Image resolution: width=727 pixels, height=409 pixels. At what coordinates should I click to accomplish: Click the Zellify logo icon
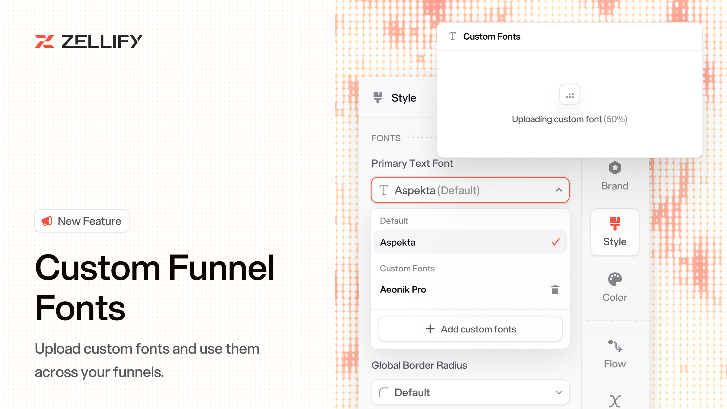44,41
